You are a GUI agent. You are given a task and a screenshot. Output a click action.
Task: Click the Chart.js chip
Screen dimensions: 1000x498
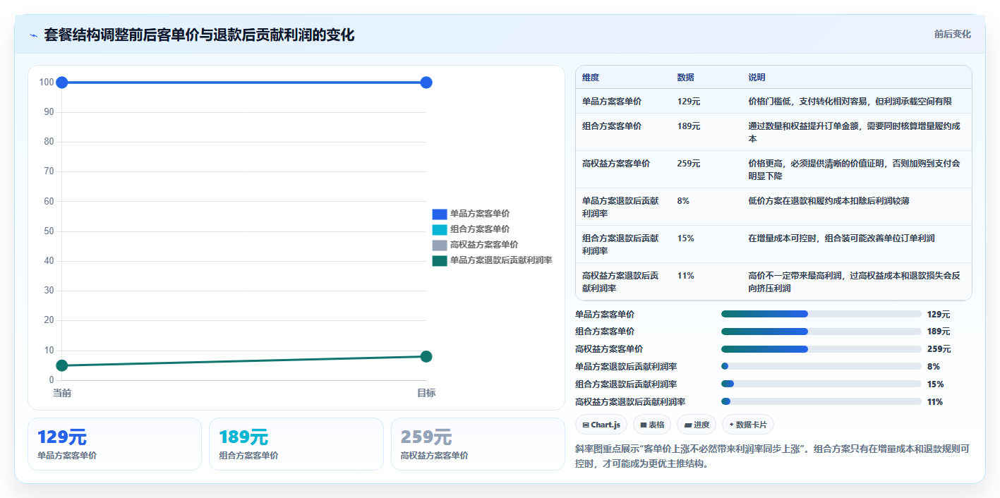pyautogui.click(x=601, y=425)
